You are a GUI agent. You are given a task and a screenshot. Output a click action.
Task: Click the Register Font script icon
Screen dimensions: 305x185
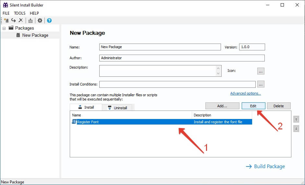(74, 122)
